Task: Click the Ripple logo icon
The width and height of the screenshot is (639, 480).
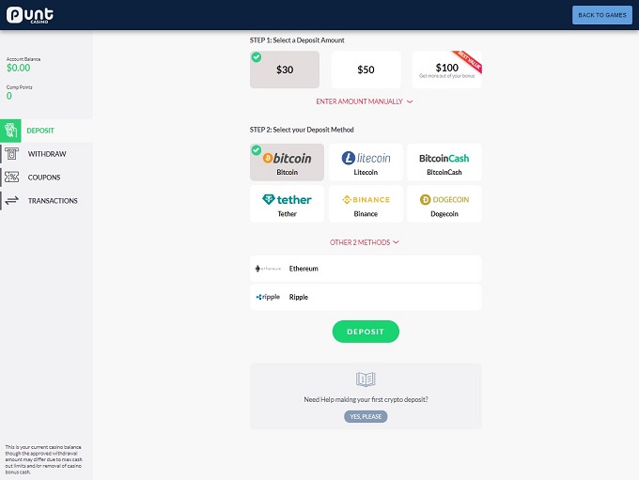Action: click(268, 297)
